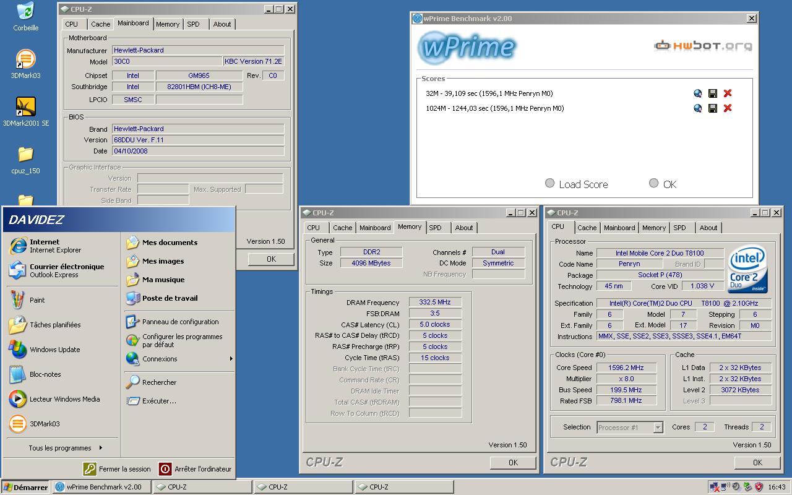Viewport: 792px width, 495px height.
Task: Click OK in the Mainboard CPU-Z window
Action: coord(271,259)
